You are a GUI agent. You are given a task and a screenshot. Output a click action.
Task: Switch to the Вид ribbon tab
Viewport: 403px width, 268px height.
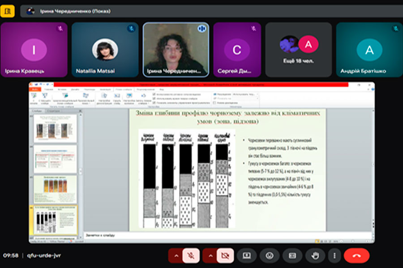(162, 89)
